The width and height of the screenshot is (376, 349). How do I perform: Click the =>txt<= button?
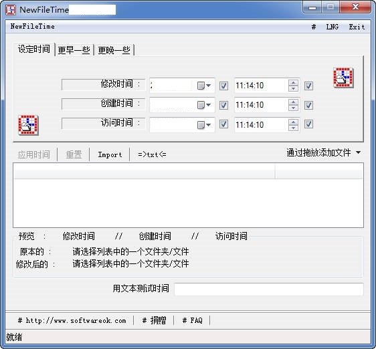point(152,154)
